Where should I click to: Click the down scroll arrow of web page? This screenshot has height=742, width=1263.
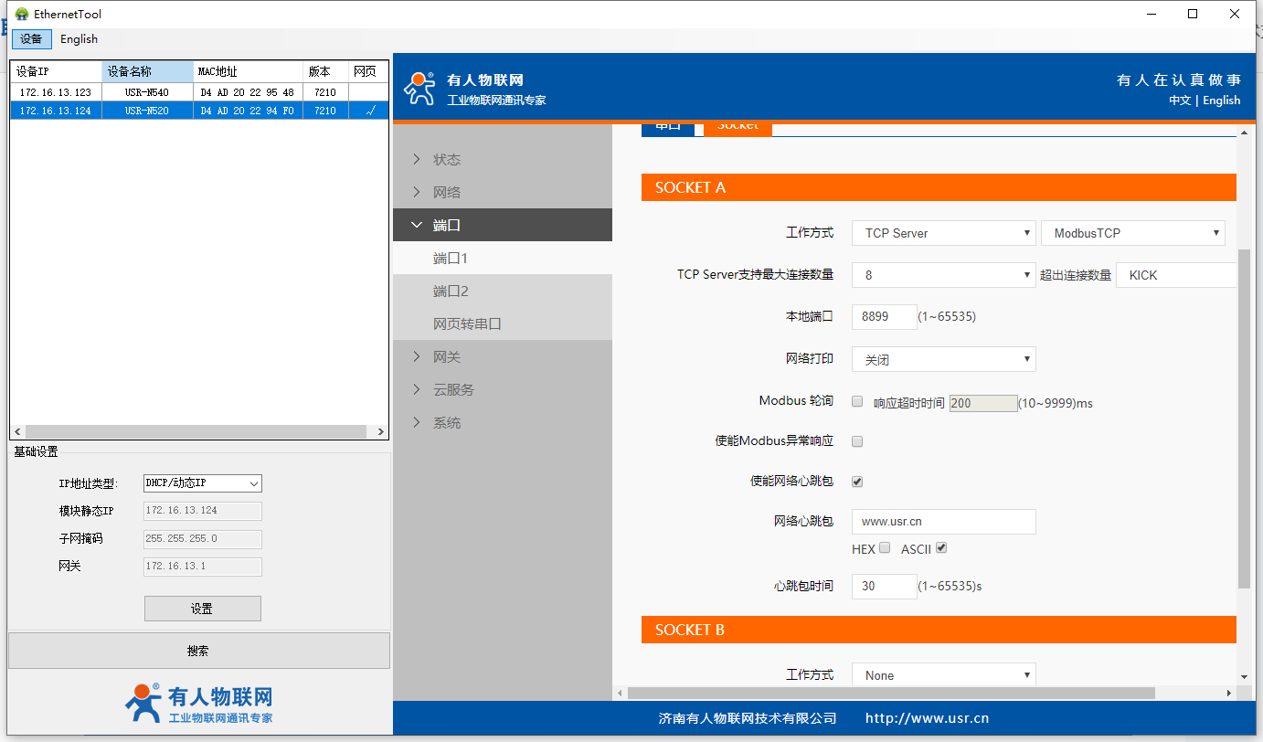coord(1243,676)
